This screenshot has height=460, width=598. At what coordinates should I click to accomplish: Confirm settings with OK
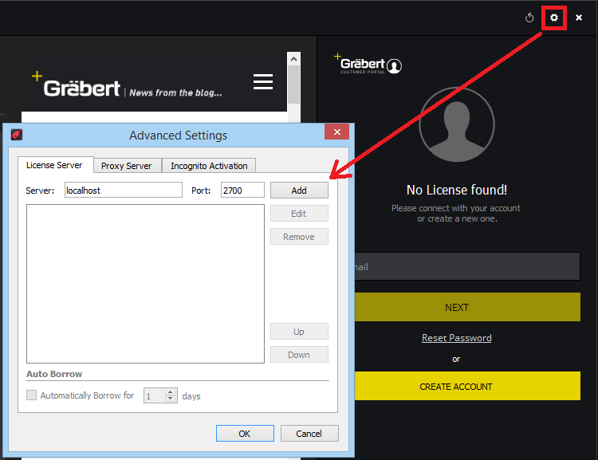(245, 434)
